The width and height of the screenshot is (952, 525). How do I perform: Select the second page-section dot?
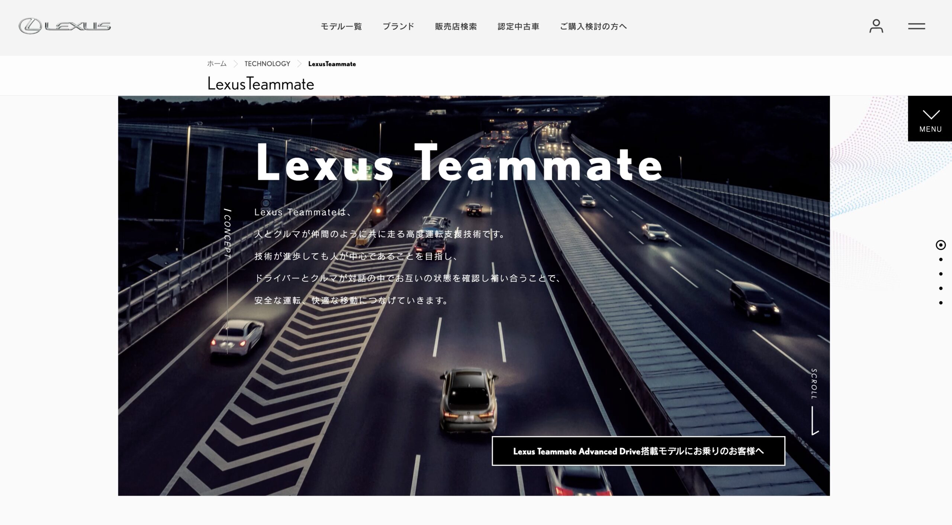click(x=940, y=259)
